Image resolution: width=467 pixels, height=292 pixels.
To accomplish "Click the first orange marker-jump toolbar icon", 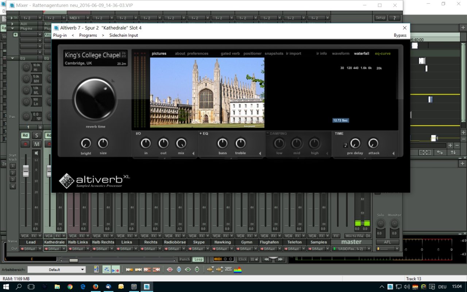I will click(129, 269).
